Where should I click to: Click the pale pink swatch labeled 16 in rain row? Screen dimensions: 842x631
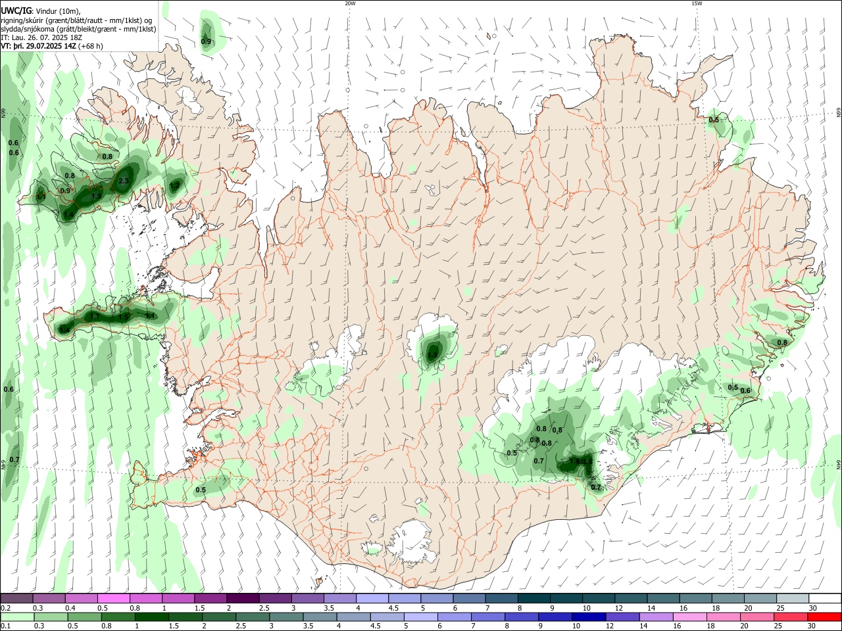tap(690, 617)
